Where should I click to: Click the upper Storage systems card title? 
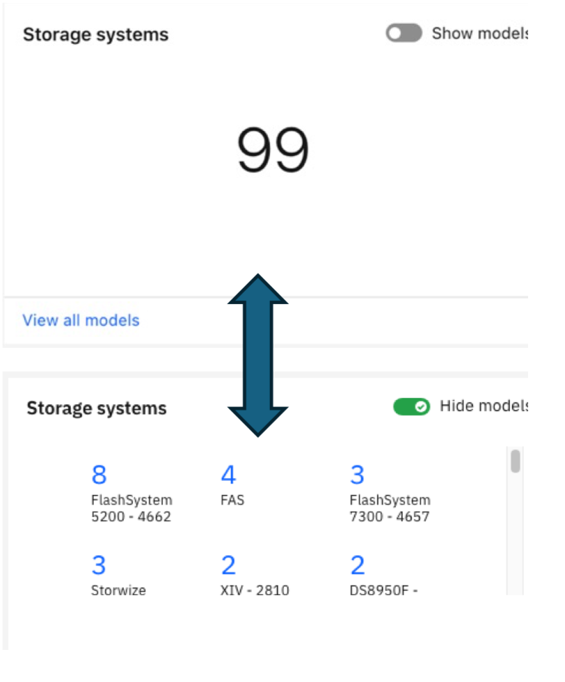pos(95,35)
